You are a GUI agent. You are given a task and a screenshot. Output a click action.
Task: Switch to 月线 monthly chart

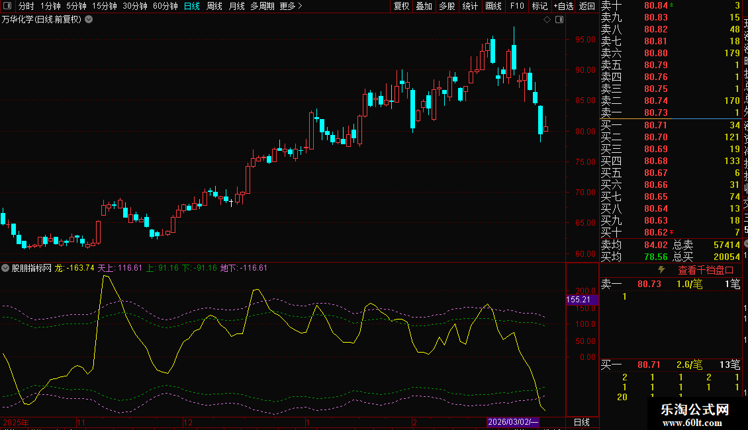tap(236, 6)
